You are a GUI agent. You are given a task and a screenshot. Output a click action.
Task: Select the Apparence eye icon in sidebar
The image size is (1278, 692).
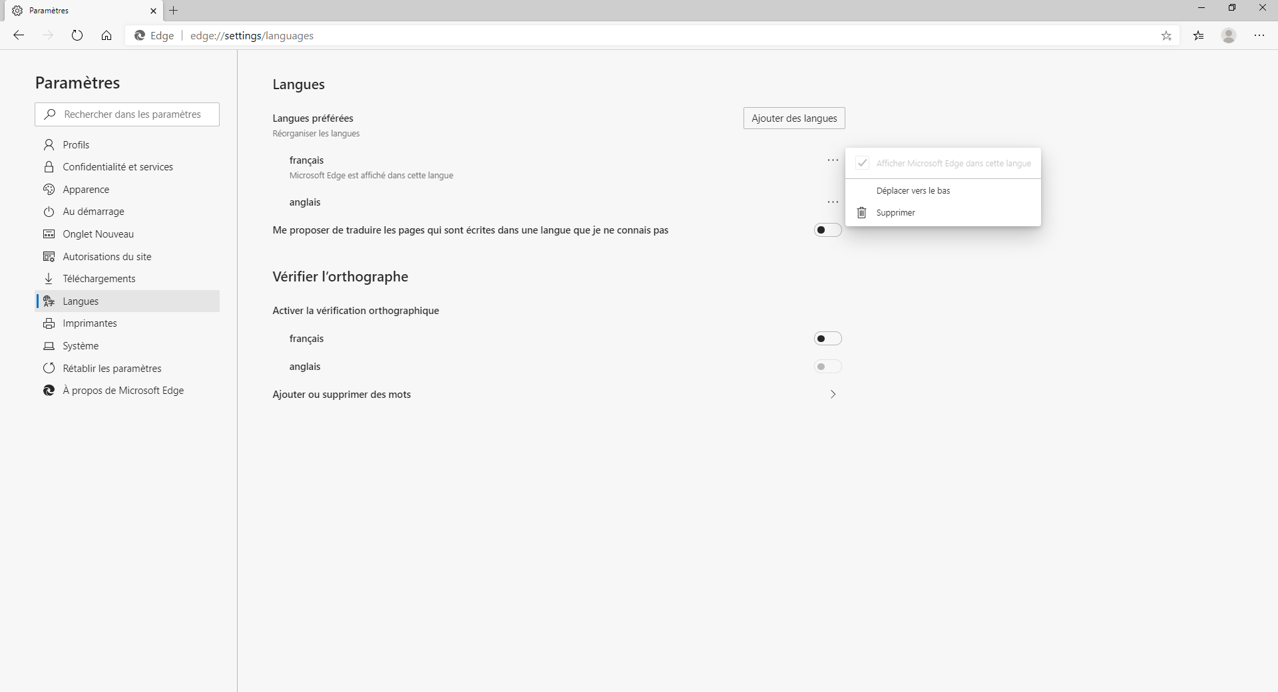49,189
